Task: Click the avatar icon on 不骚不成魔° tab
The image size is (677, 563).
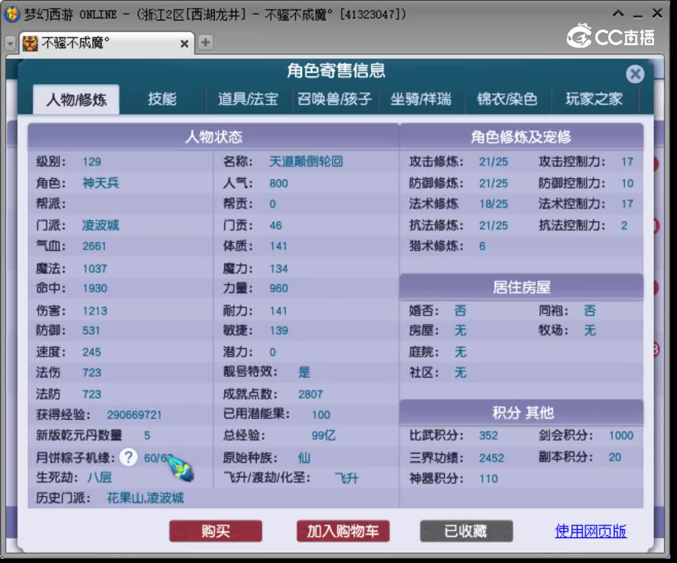Action: coord(31,43)
